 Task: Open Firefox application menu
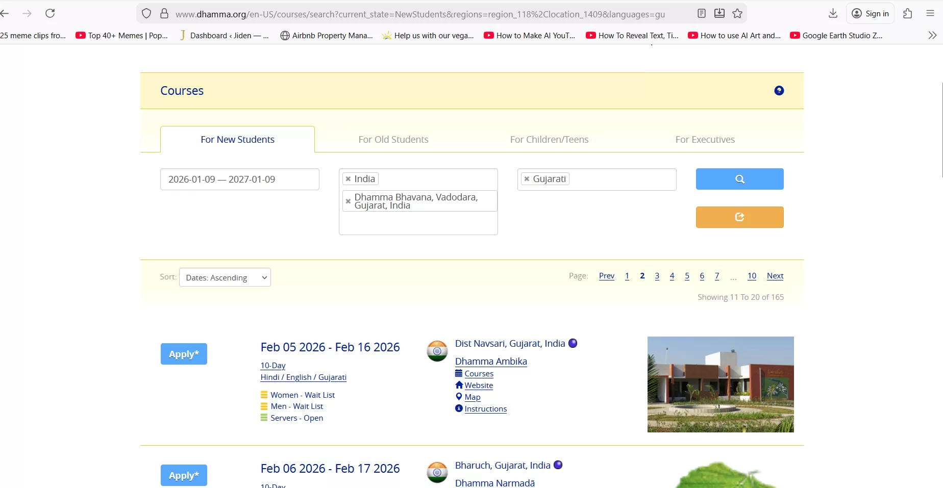pyautogui.click(x=930, y=14)
